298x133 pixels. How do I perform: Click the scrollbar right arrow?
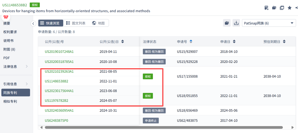292,127
